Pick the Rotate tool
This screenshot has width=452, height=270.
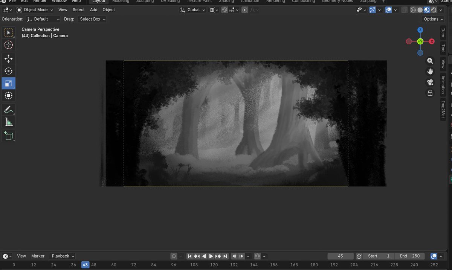8,71
